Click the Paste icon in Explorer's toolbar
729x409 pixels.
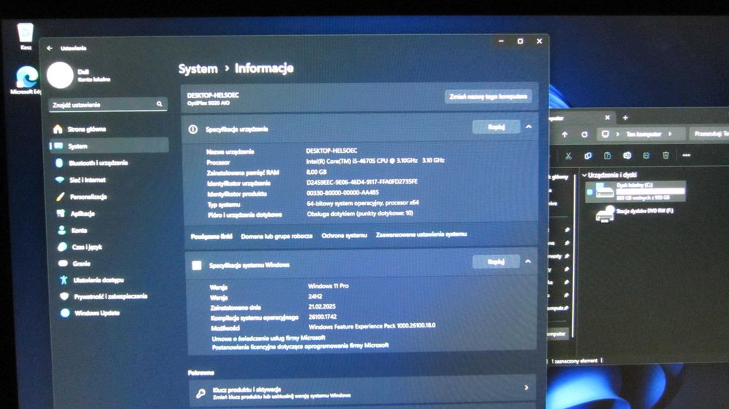(607, 156)
